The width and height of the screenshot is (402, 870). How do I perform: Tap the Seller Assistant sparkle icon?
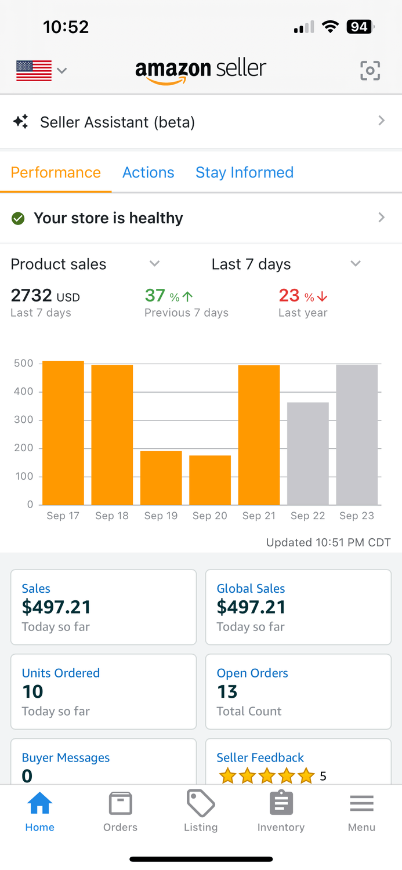[x=21, y=122]
